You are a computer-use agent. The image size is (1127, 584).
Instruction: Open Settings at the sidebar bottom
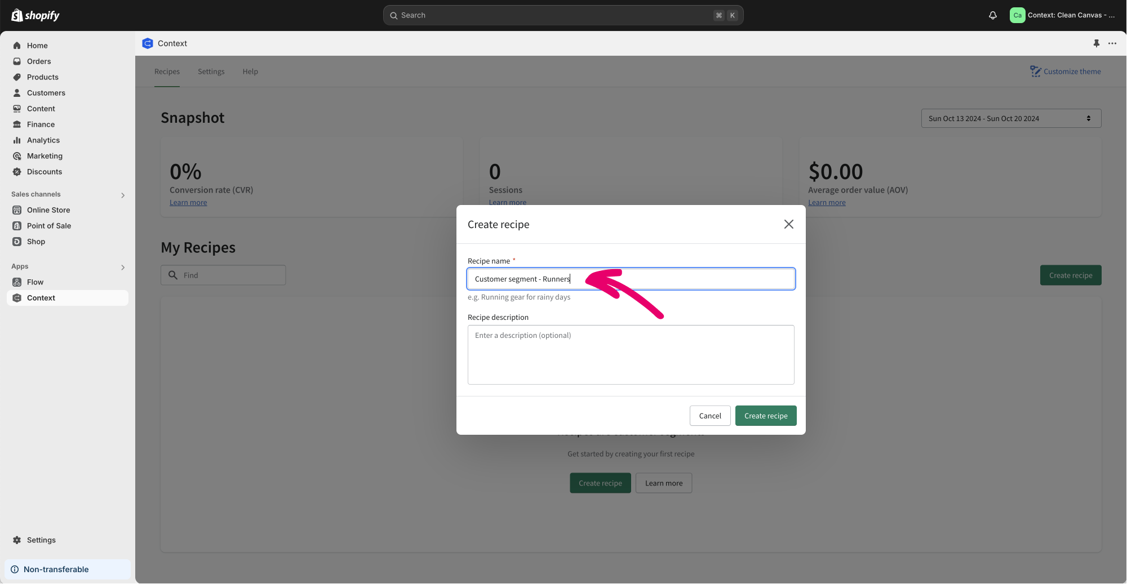click(x=41, y=540)
